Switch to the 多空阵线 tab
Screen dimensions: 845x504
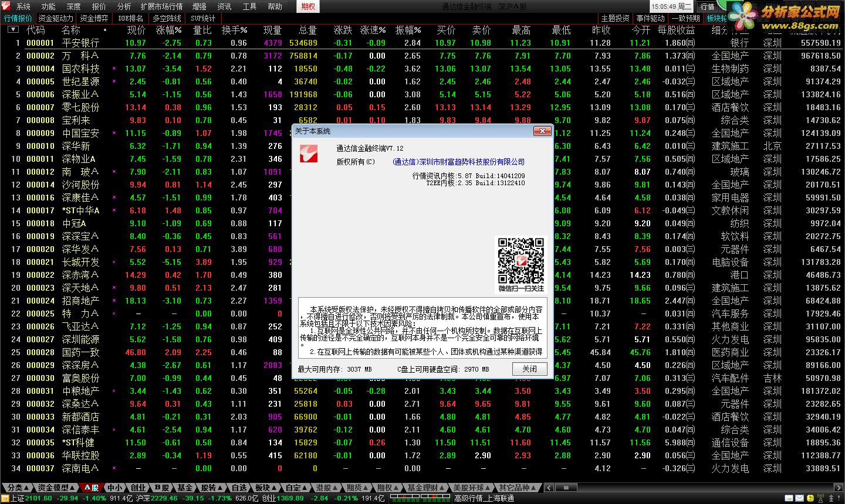click(x=167, y=18)
